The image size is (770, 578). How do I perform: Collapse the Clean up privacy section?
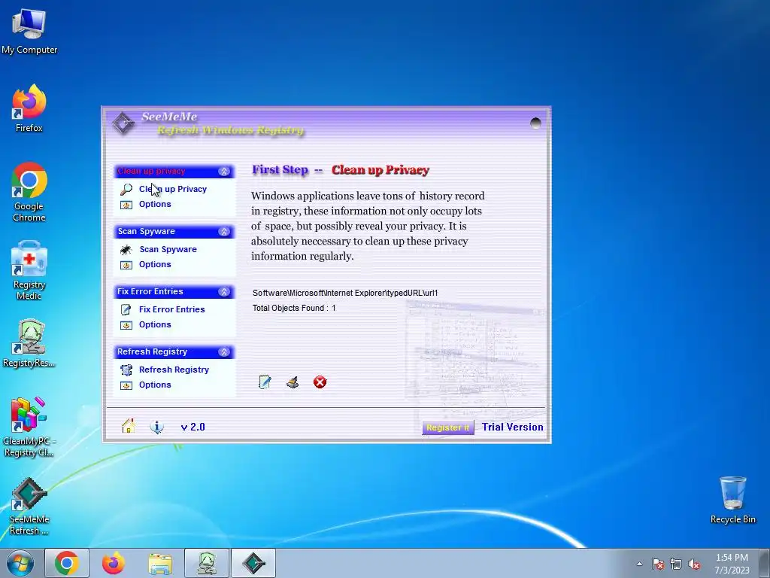pyautogui.click(x=224, y=171)
